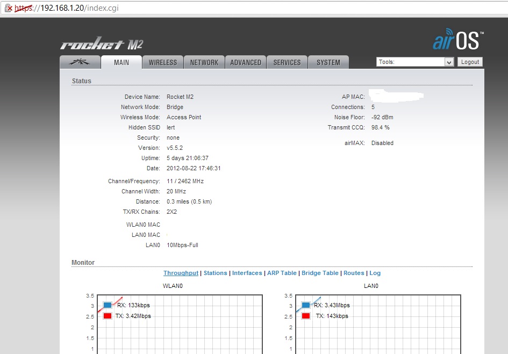Click the WLAN0 MAC label
Image resolution: width=508 pixels, height=354 pixels.
(143, 225)
